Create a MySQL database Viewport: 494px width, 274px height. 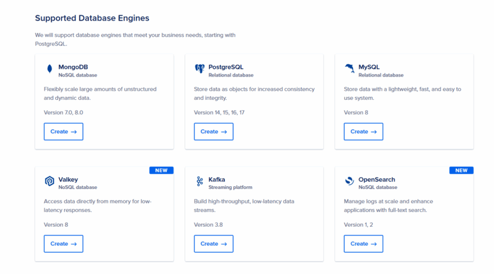(363, 132)
